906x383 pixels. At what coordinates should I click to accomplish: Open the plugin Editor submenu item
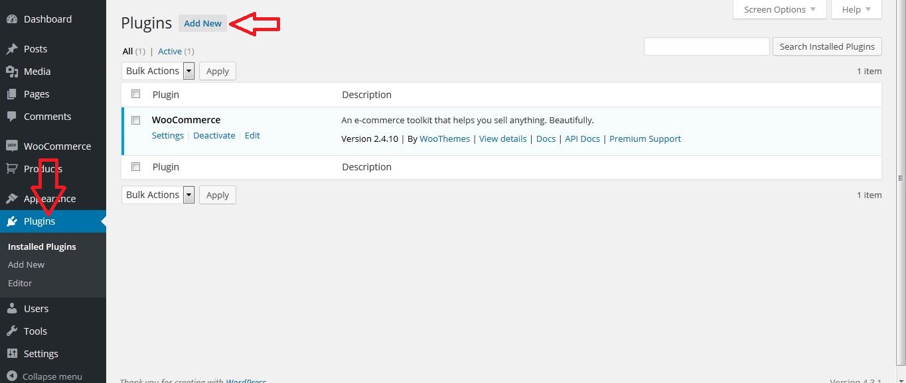[20, 283]
